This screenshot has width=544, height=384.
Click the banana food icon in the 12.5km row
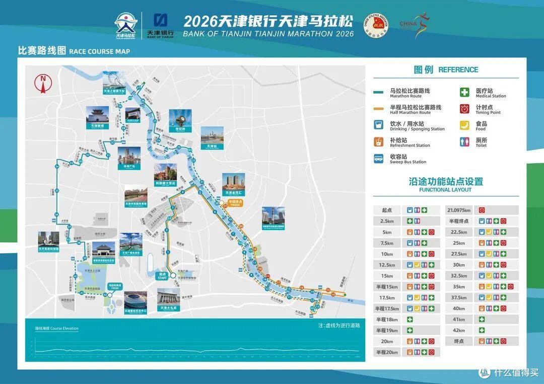pos(417,265)
